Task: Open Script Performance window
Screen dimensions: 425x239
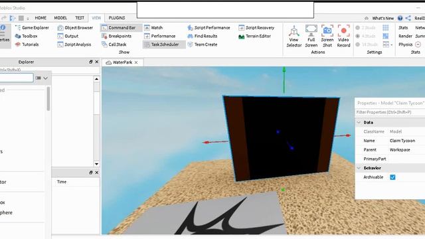Action: click(209, 28)
